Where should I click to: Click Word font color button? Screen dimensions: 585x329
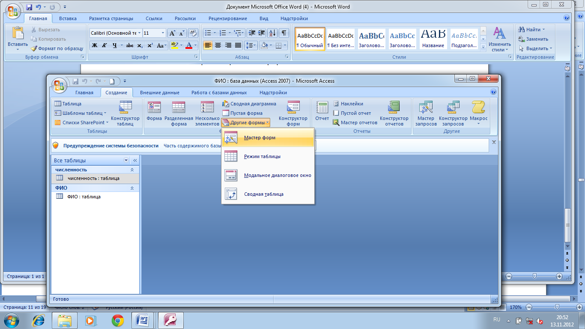pos(189,45)
